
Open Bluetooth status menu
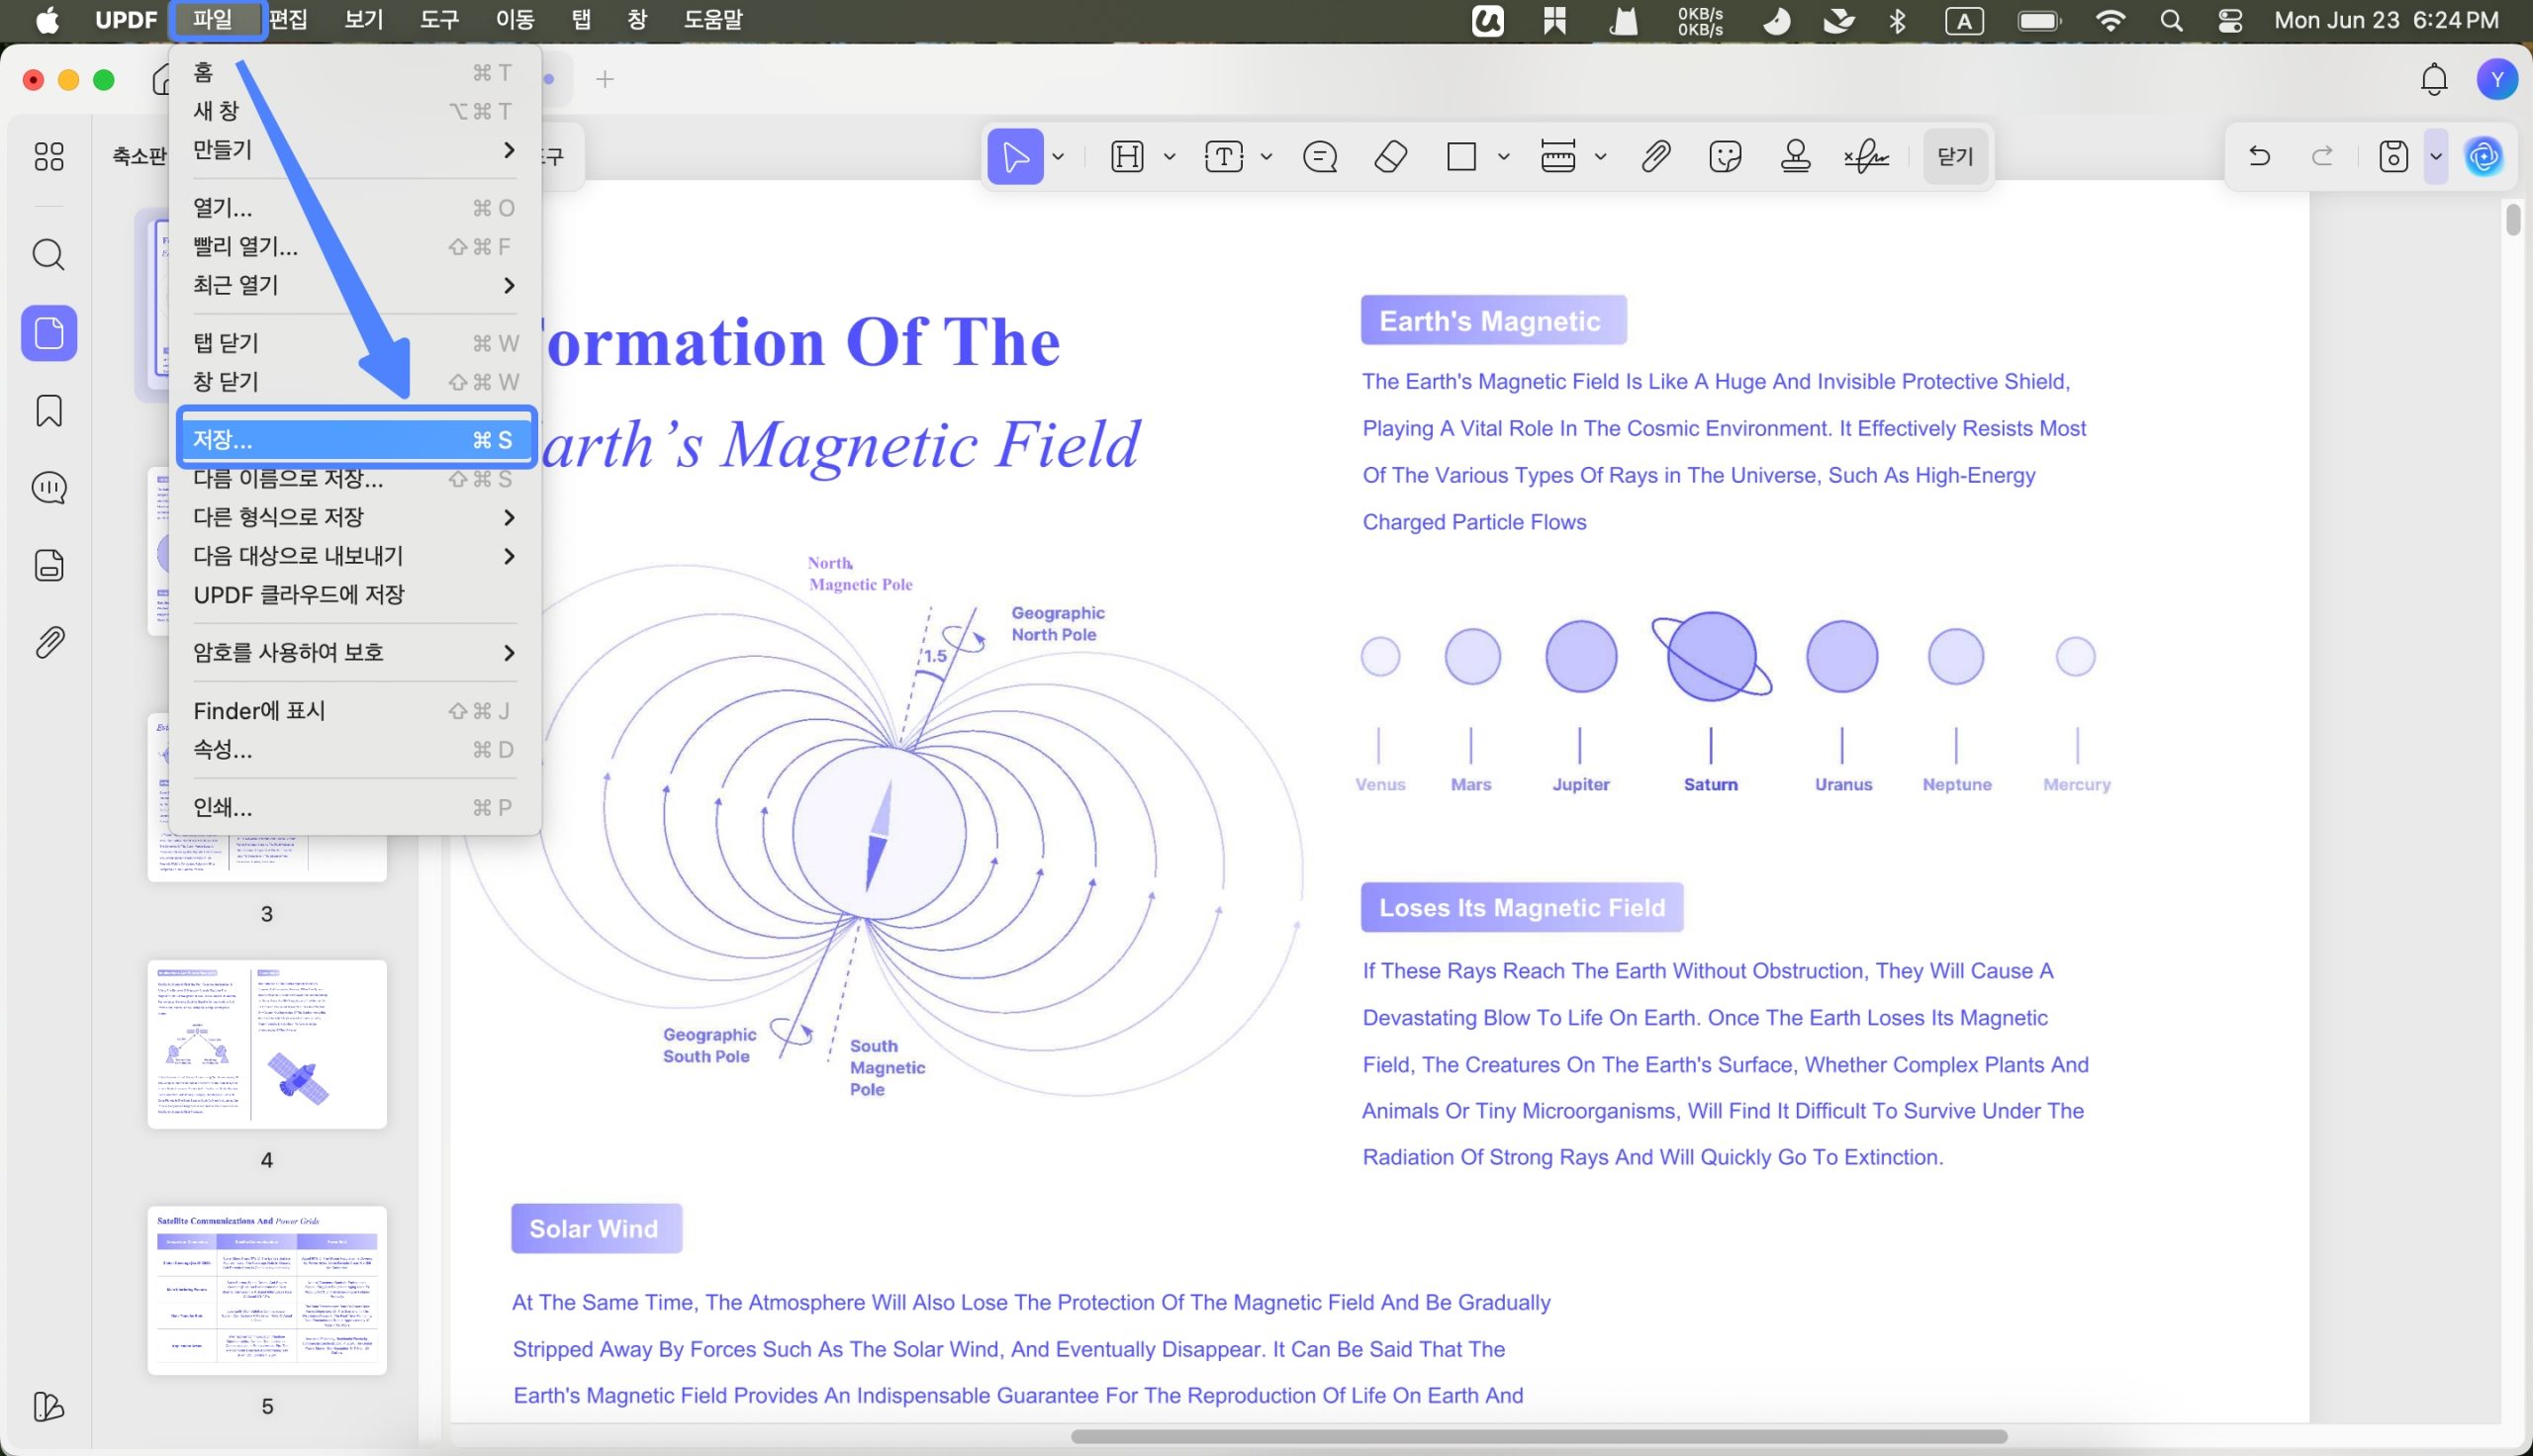coord(1897,20)
